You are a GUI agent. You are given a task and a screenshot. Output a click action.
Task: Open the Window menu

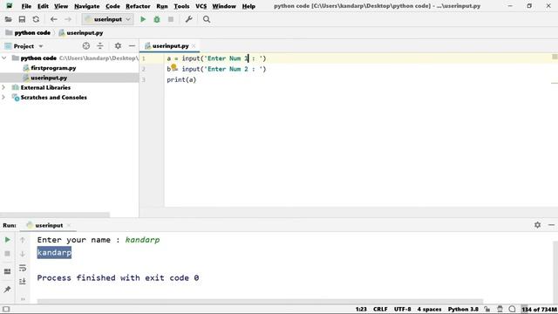click(224, 6)
